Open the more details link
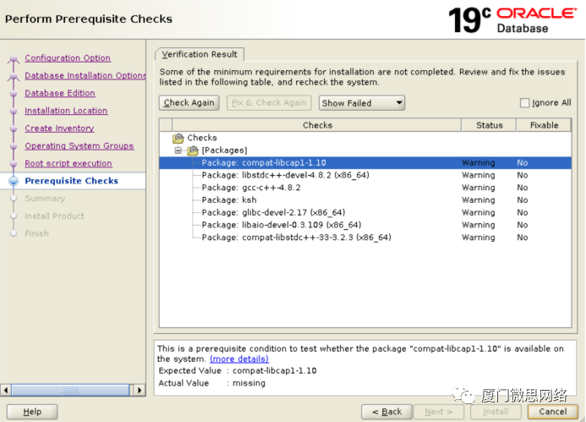586x422 pixels. pyautogui.click(x=239, y=359)
